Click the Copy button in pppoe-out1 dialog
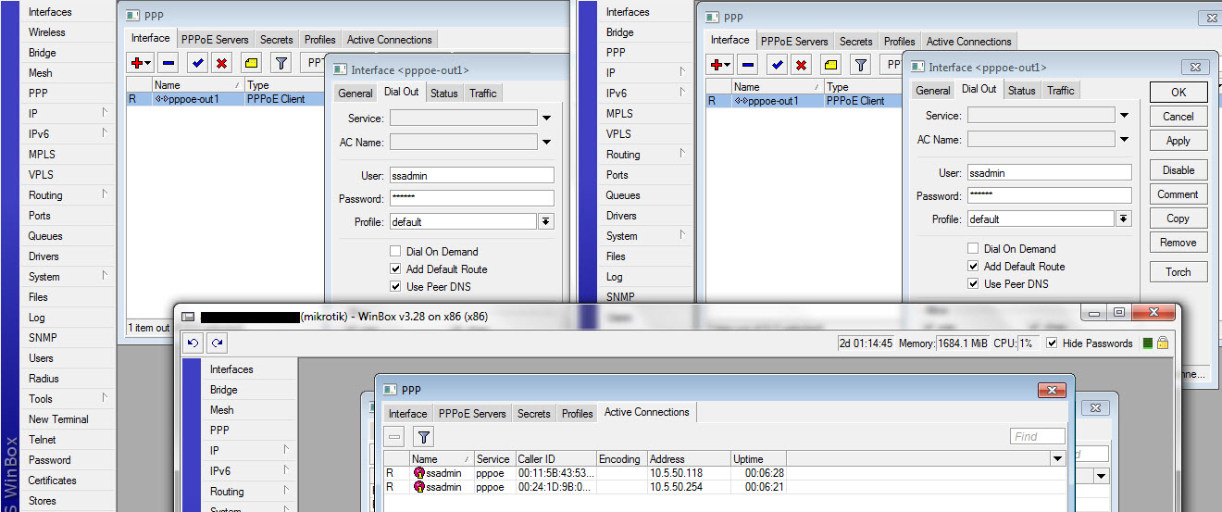Viewport: 1222px width, 512px height. point(1178,219)
